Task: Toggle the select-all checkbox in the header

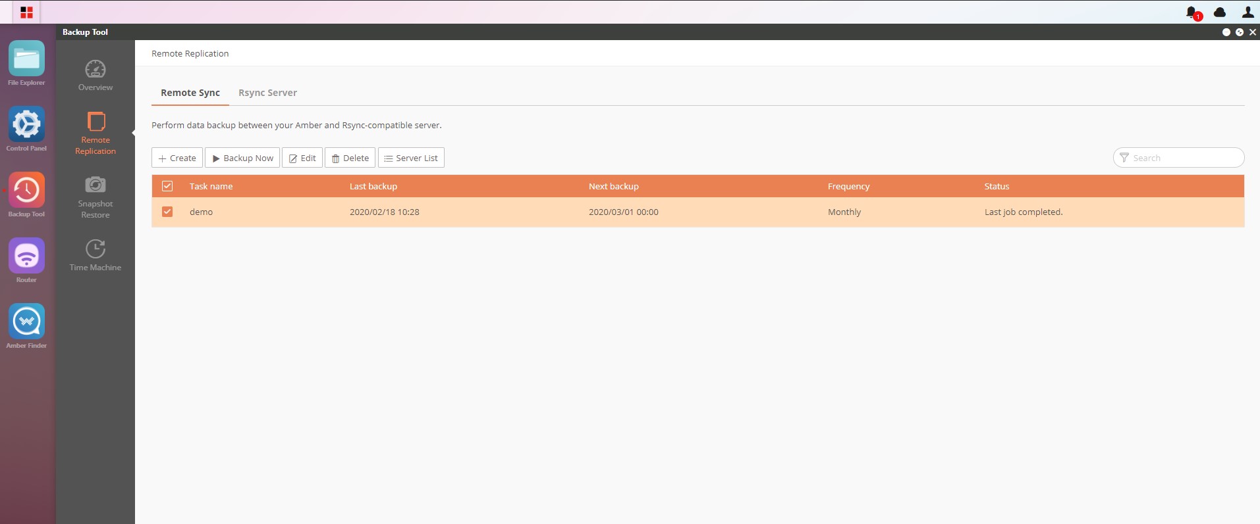Action: point(167,186)
